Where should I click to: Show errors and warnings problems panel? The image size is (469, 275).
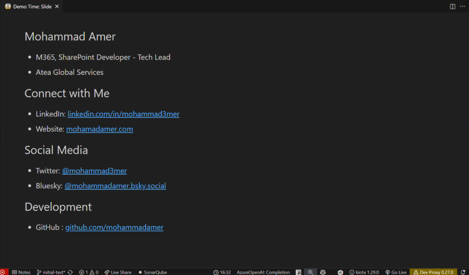pos(88,272)
